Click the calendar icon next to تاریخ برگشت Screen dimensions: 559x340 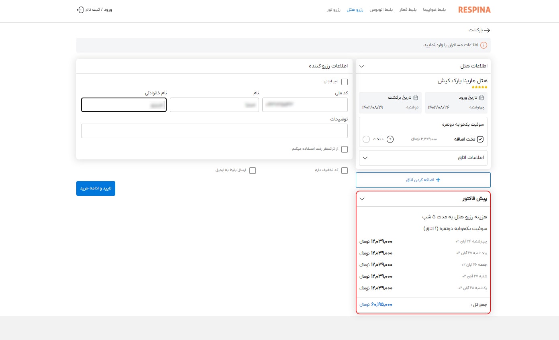coord(416,98)
